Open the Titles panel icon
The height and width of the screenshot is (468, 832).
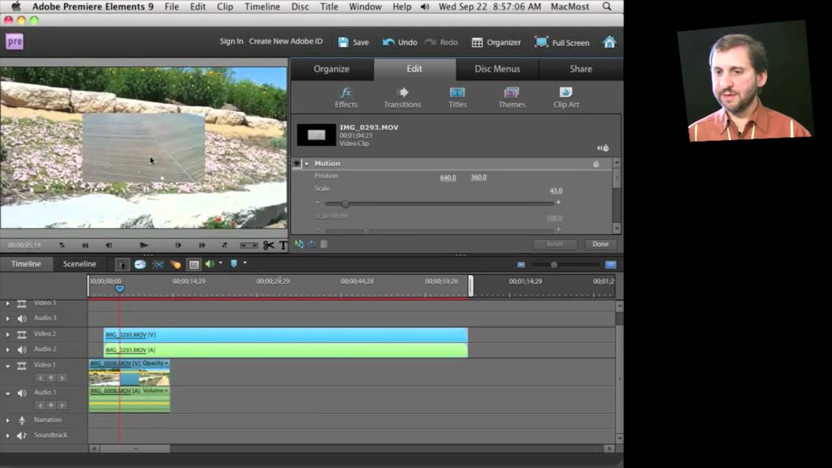(458, 97)
